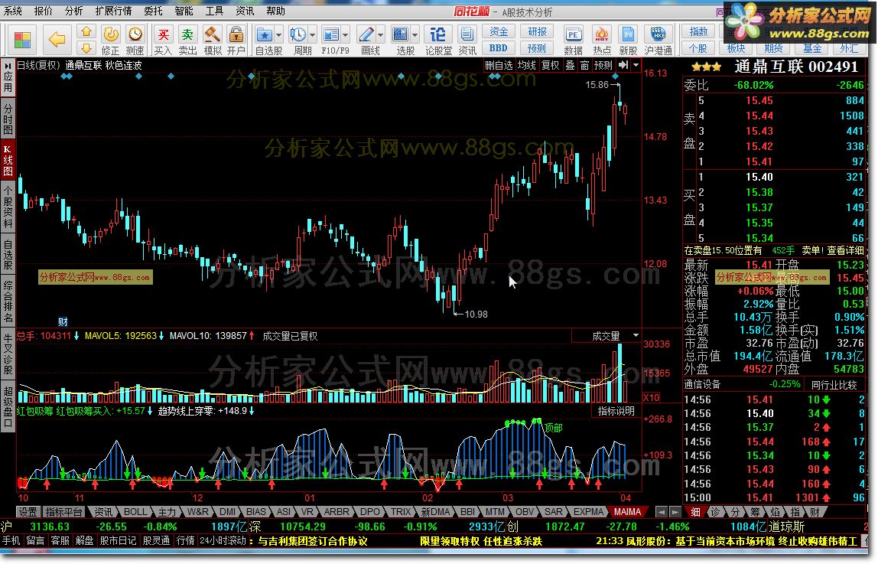Click the 研报 research report button
Viewport: 878px width, 564px height.
[x=536, y=31]
